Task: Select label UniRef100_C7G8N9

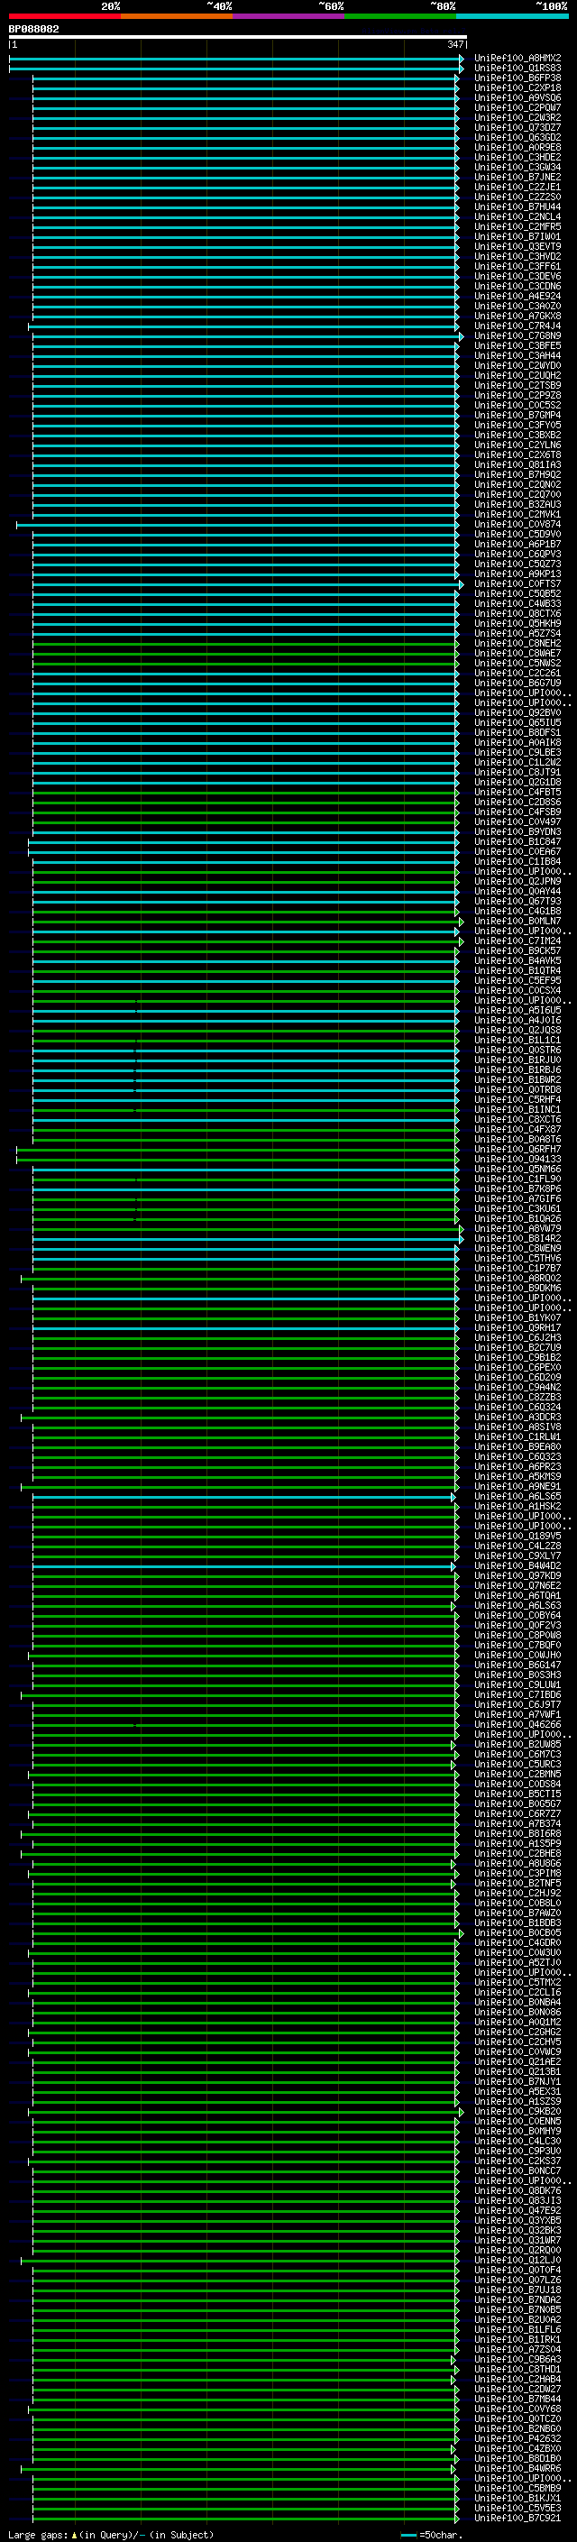Action: point(517,335)
